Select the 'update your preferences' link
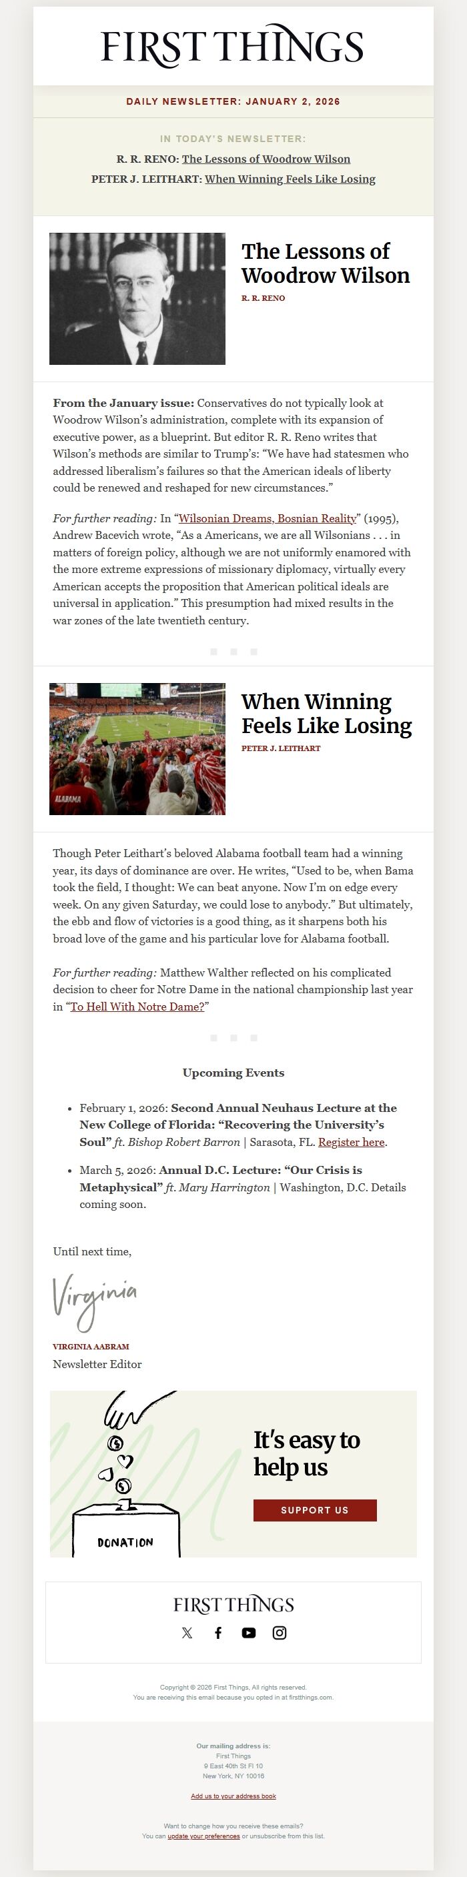 click(x=203, y=1836)
